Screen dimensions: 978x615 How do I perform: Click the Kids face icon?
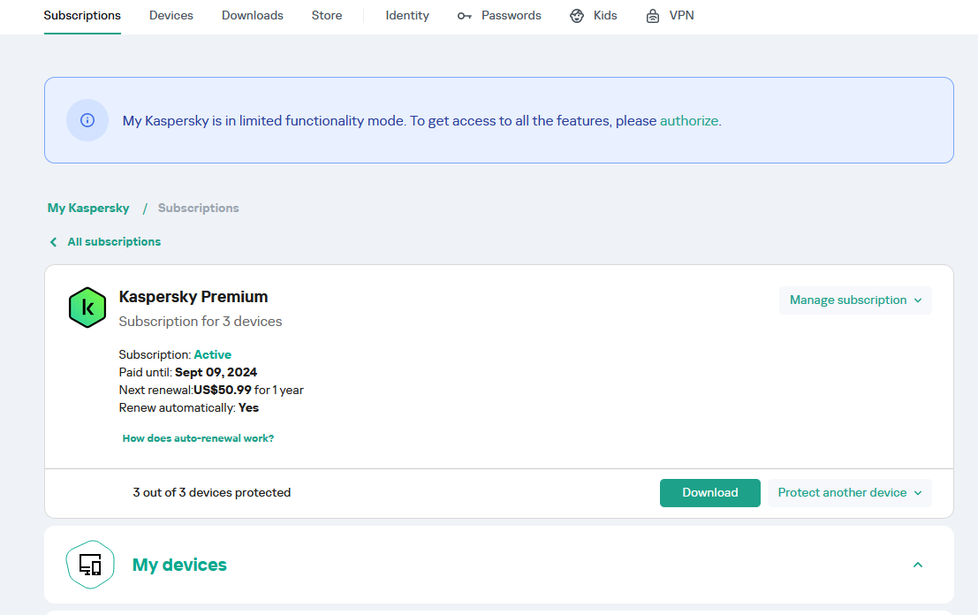point(577,16)
